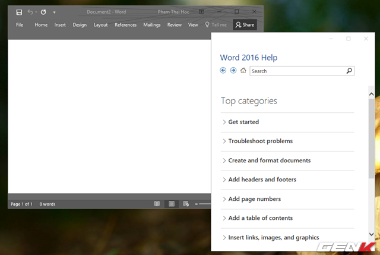The height and width of the screenshot is (255, 380).
Task: Click the Forward arrow in Help window
Action: [x=233, y=70]
